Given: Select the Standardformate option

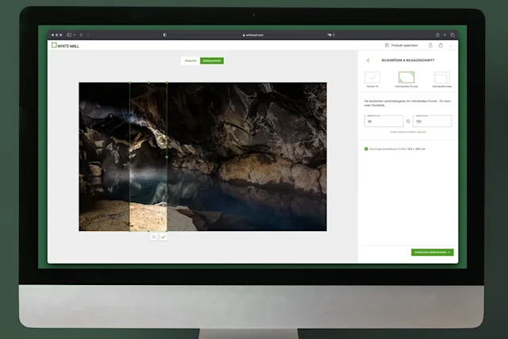Looking at the screenshot, I should 442,79.
